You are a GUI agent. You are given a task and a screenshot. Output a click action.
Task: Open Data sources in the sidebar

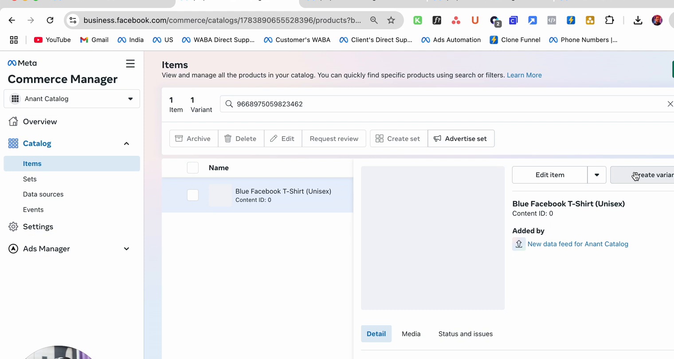point(43,194)
